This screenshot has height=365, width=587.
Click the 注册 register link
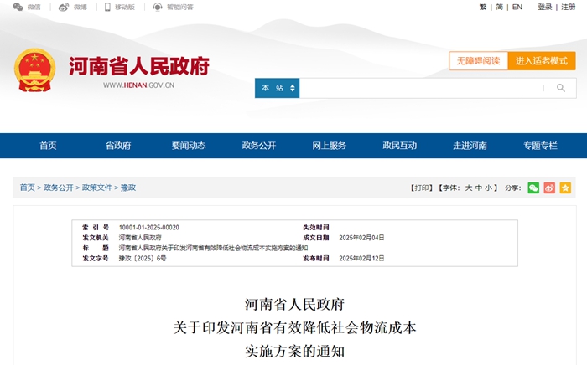click(x=568, y=7)
